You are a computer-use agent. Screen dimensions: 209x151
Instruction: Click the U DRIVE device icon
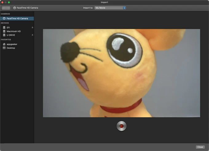4,35
